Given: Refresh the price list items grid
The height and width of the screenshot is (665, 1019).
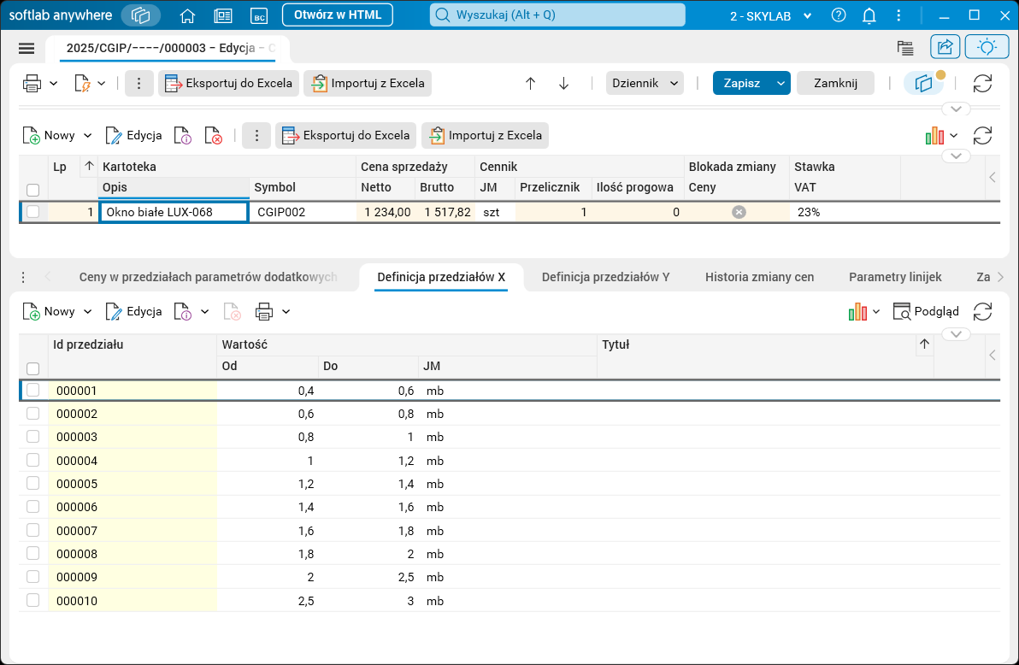Looking at the screenshot, I should [x=983, y=135].
